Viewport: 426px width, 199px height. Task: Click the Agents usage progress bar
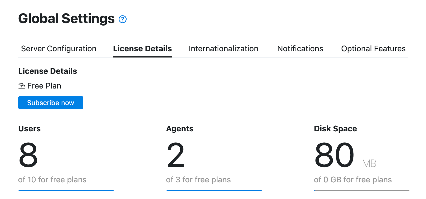(214, 191)
